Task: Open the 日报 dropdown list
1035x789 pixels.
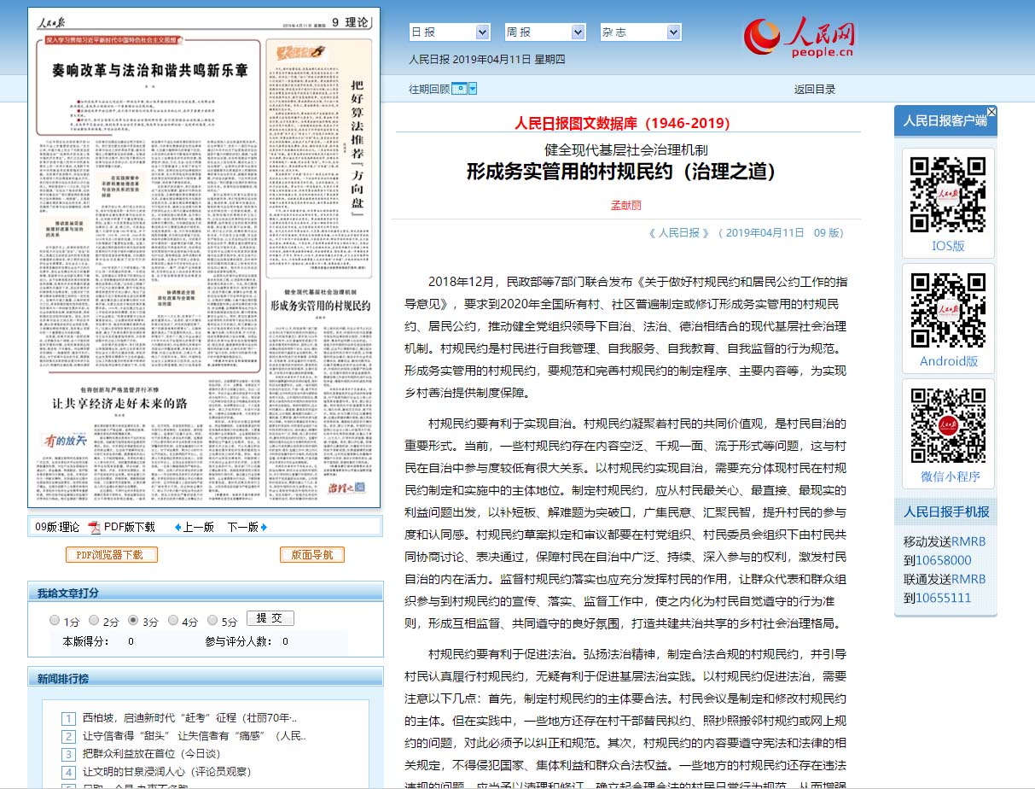Action: click(x=450, y=32)
